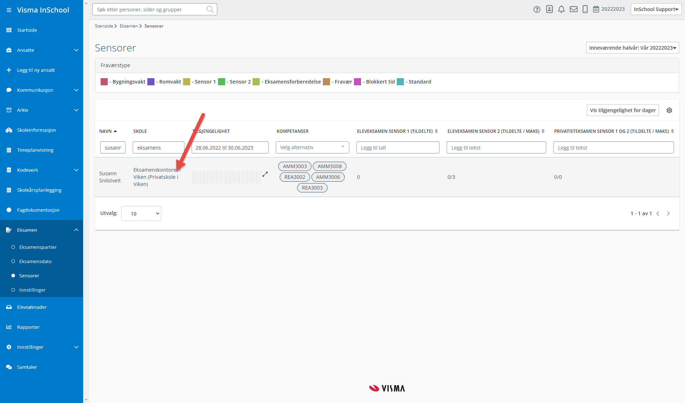Toggle the hamburger menu icon

tap(9, 10)
